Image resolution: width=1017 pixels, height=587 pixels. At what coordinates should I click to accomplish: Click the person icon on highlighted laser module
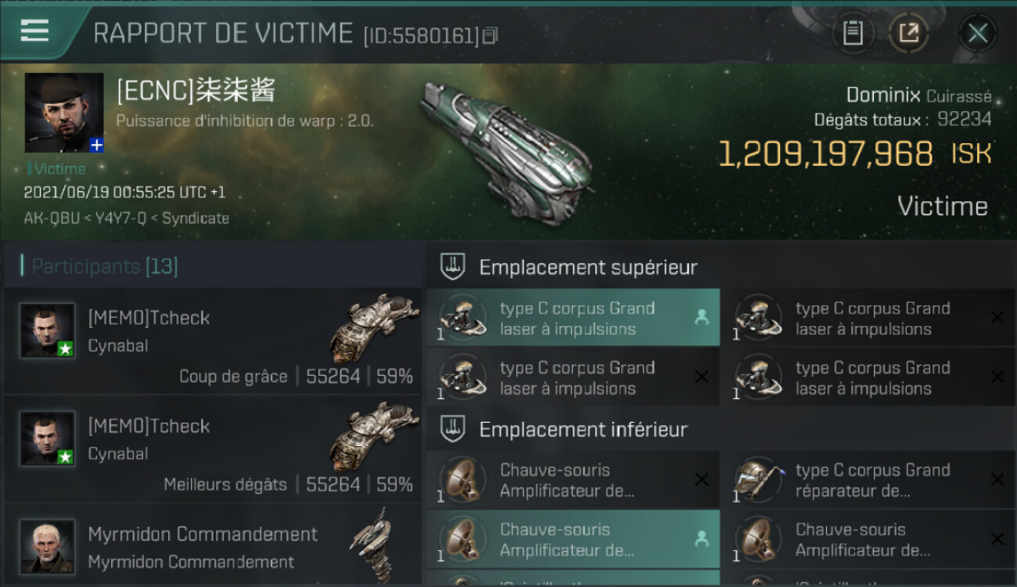pyautogui.click(x=701, y=318)
